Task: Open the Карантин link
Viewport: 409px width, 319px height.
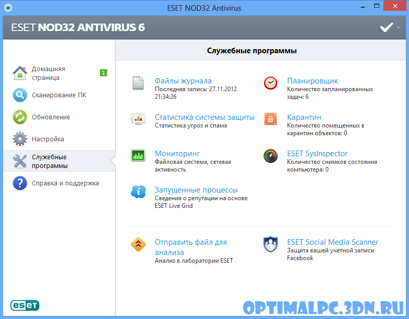Action: pos(304,117)
